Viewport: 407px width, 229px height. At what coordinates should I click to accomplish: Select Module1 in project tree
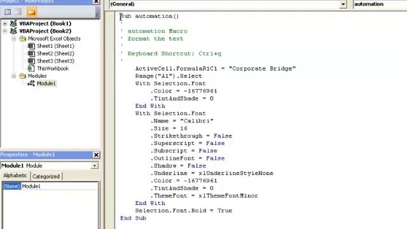46,83
